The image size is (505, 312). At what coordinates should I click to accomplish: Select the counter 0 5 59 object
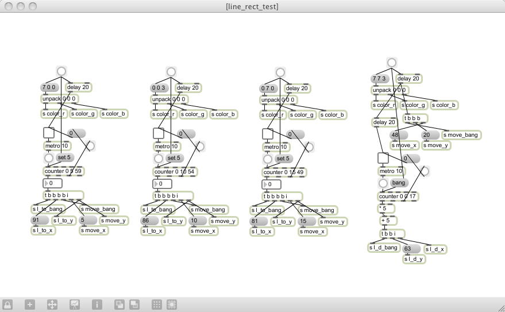[63, 171]
